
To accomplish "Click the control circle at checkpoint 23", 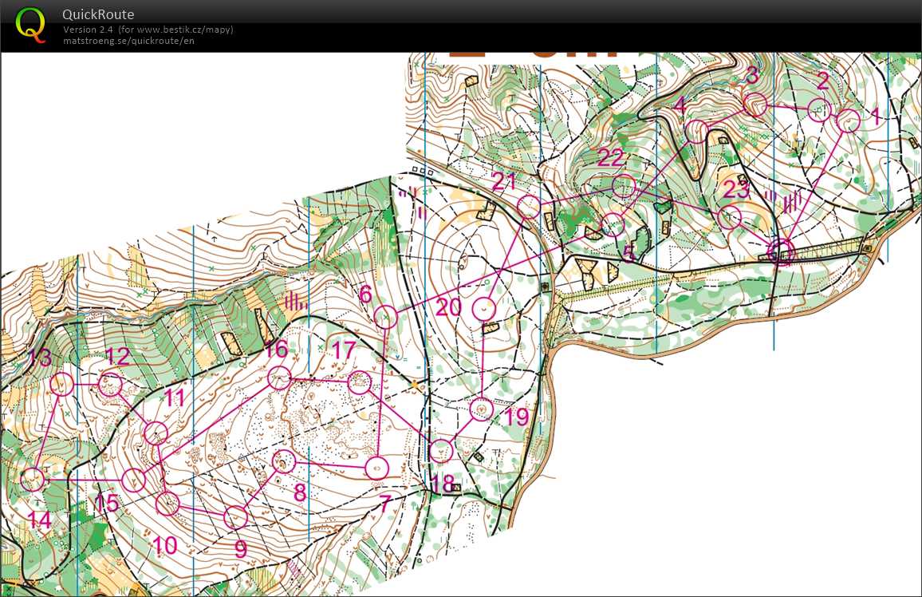I will [x=729, y=216].
